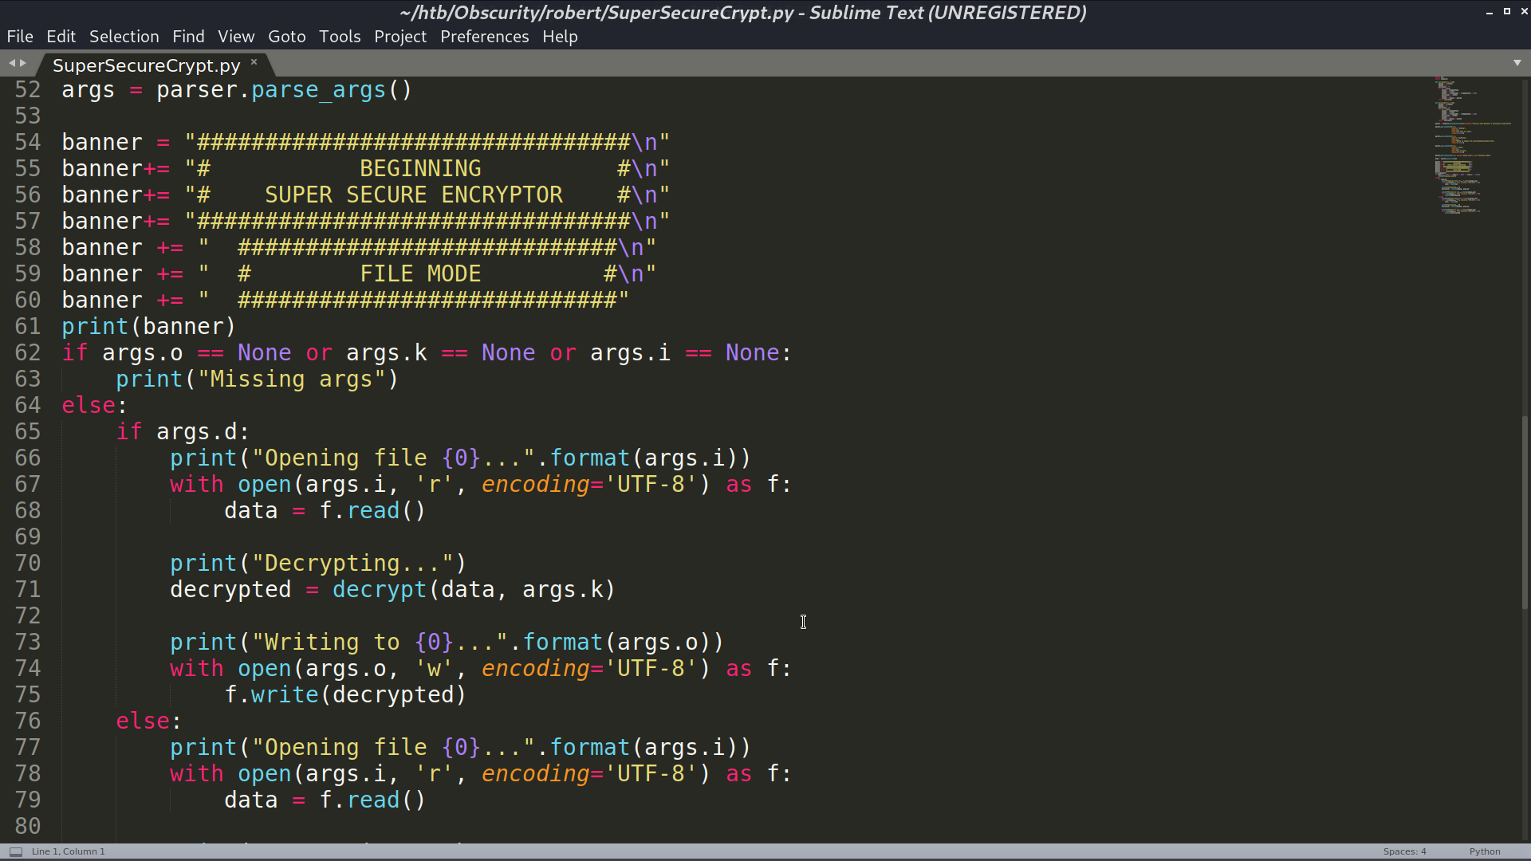This screenshot has width=1531, height=861.
Task: Click line number 52 in gutter
Action: point(28,90)
